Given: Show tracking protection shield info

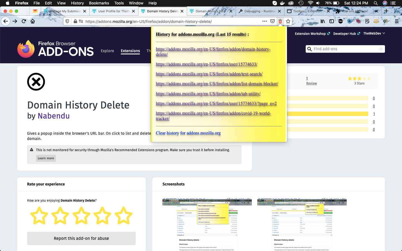Looking at the screenshot, I should tap(67, 21).
